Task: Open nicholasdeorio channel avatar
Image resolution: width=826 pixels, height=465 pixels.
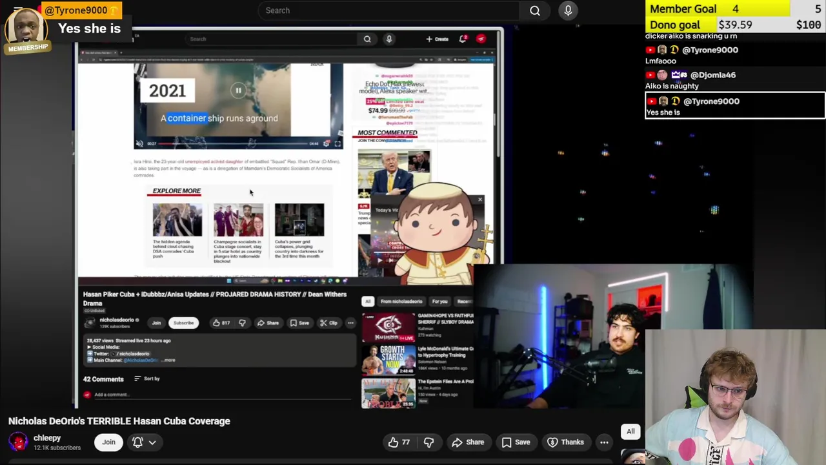Action: (x=89, y=322)
